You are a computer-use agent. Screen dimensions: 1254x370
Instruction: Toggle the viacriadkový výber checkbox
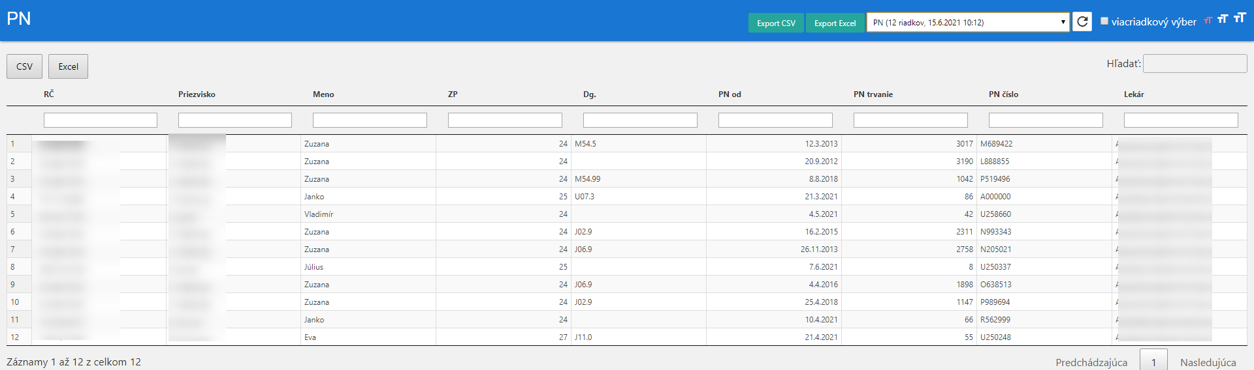tap(1104, 21)
